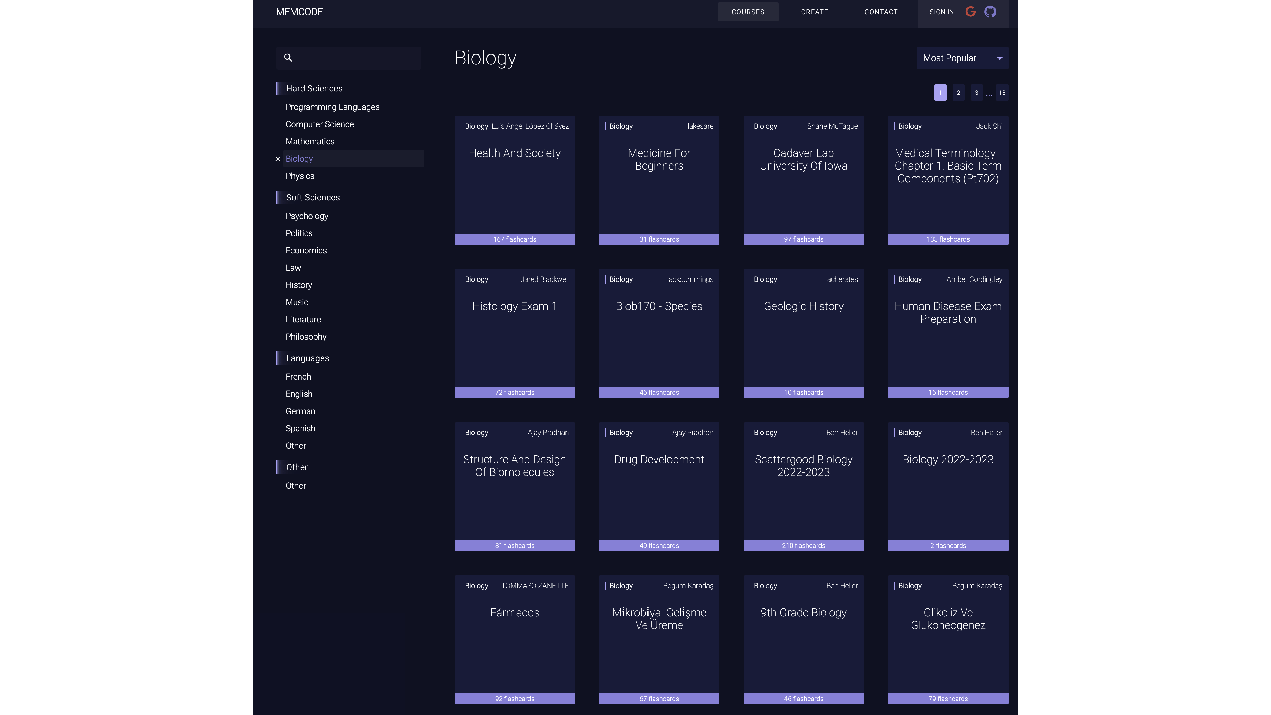
Task: Jump to last page 13
Action: (x=1002, y=93)
